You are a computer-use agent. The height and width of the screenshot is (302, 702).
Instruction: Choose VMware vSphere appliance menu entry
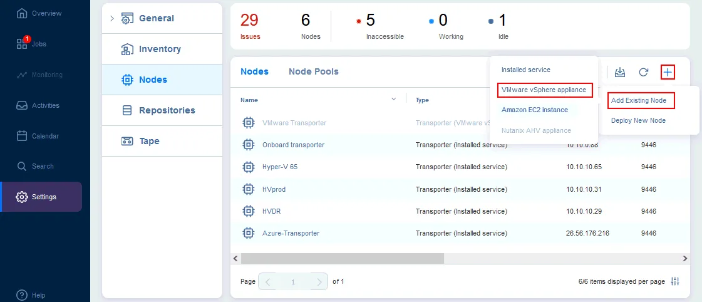[x=544, y=90]
